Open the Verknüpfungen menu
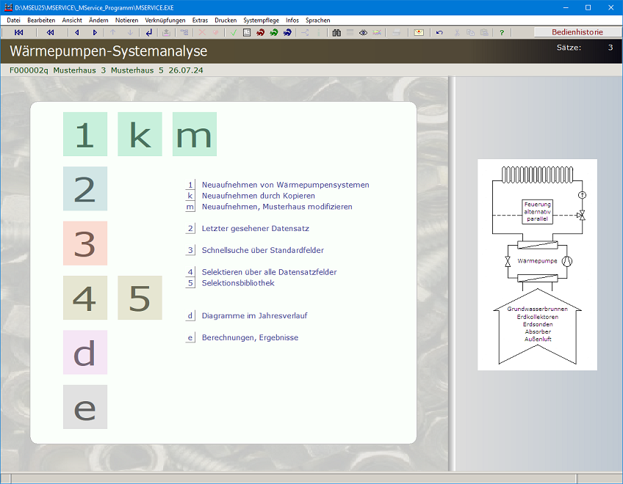The width and height of the screenshot is (623, 484). click(165, 21)
